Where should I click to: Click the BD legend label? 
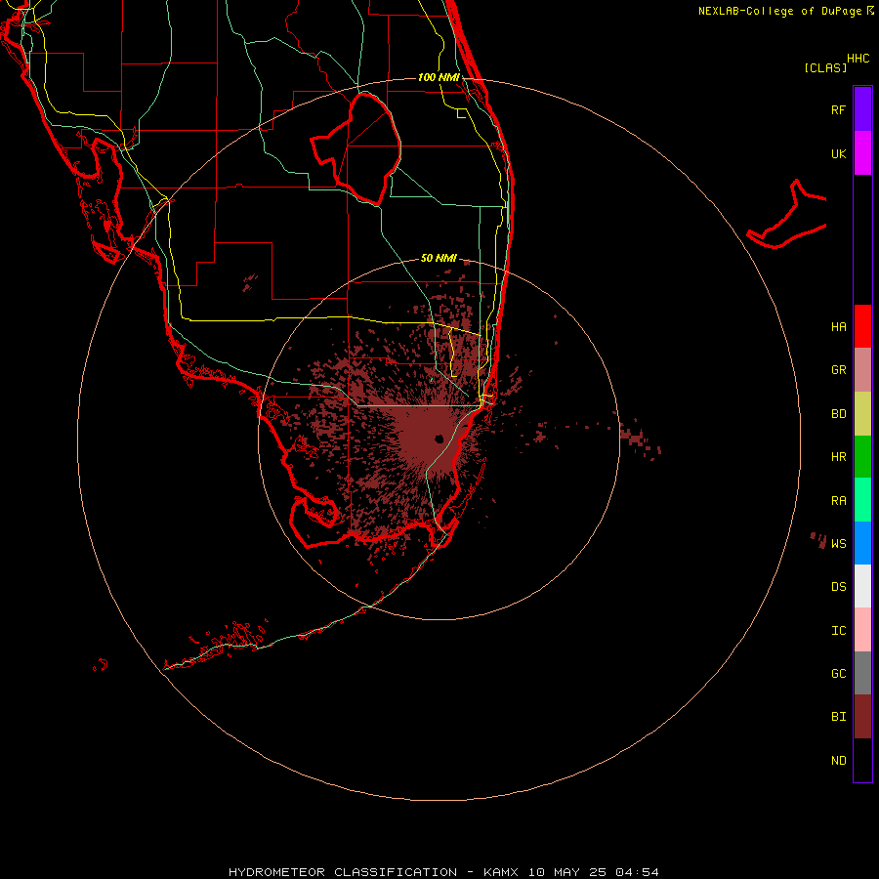(838, 414)
